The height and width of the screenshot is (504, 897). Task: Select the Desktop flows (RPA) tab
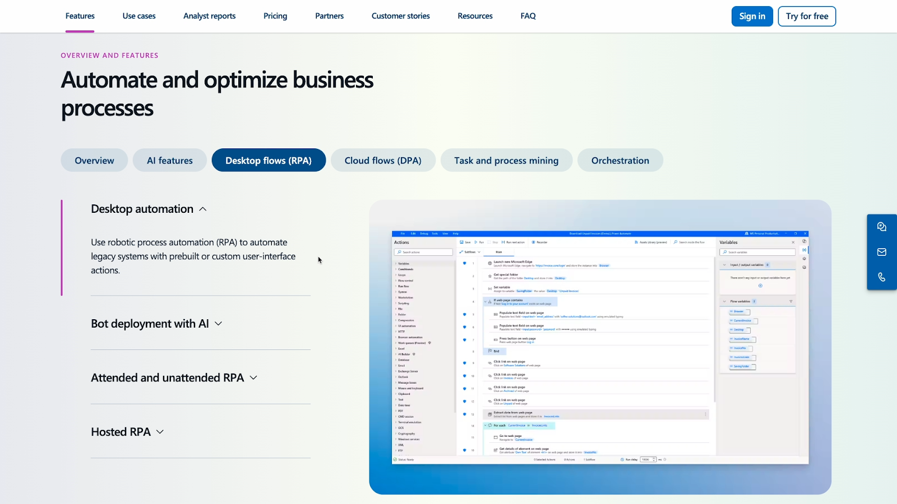click(269, 160)
